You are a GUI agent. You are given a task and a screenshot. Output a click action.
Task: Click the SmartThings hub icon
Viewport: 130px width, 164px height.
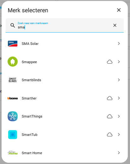(13, 116)
